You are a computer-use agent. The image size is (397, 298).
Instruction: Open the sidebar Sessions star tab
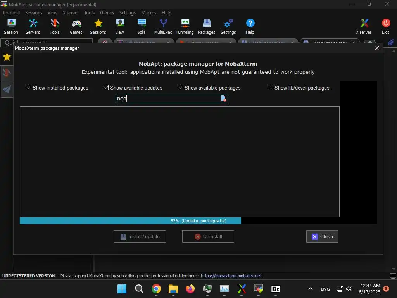coord(7,57)
